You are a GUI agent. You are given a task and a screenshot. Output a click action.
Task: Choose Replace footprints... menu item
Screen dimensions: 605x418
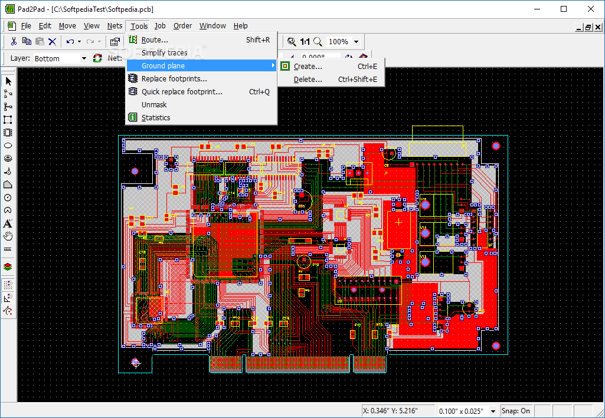(x=201, y=78)
